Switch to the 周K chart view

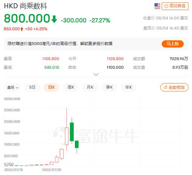point(71,87)
